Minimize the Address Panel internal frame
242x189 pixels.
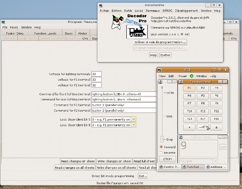click(220, 137)
